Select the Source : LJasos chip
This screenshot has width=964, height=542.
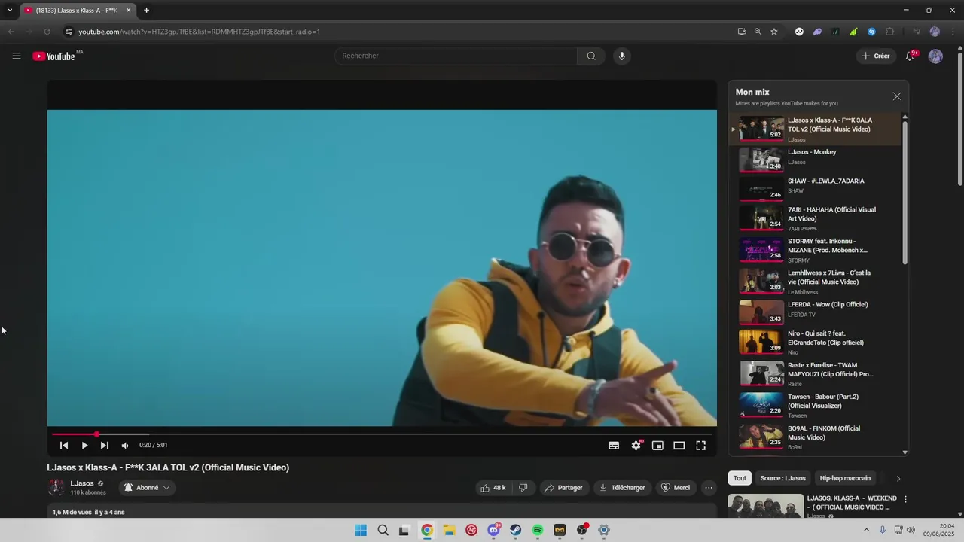tap(782, 478)
